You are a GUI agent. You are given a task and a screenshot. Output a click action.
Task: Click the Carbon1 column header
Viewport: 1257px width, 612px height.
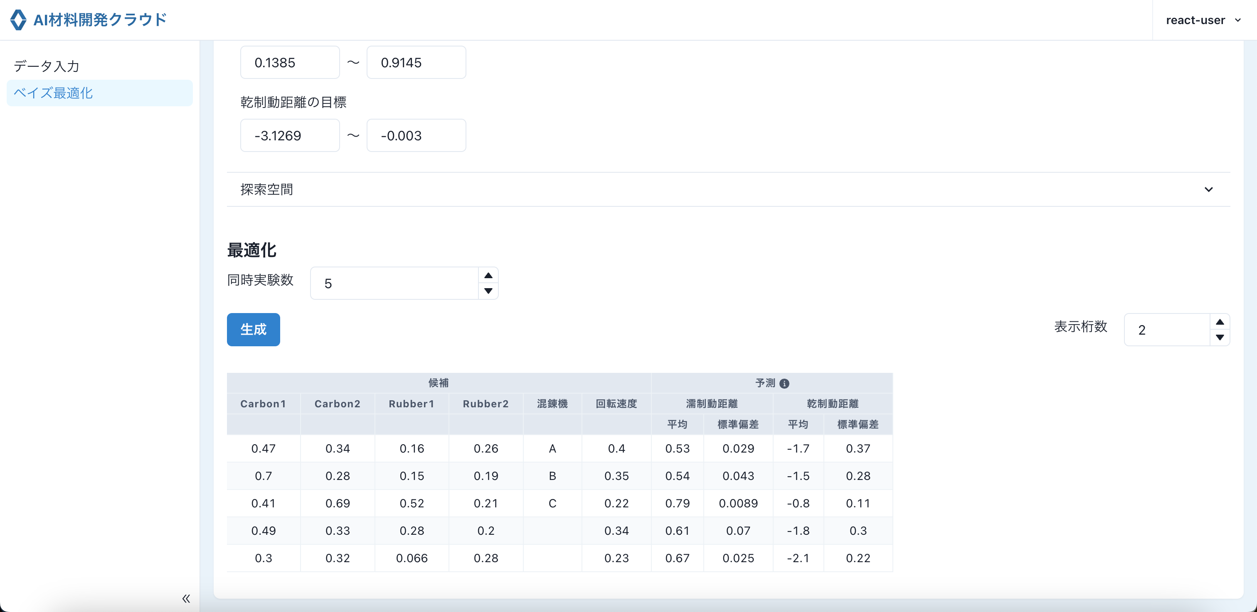(263, 404)
